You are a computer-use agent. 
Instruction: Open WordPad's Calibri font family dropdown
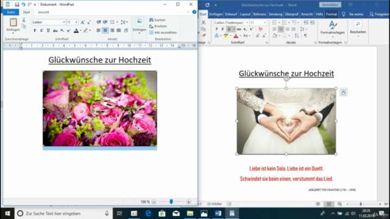pos(63,23)
